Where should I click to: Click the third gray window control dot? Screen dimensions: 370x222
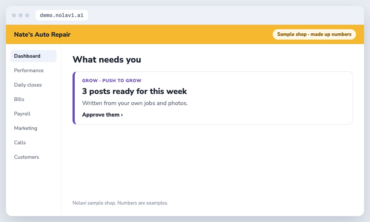pyautogui.click(x=27, y=15)
